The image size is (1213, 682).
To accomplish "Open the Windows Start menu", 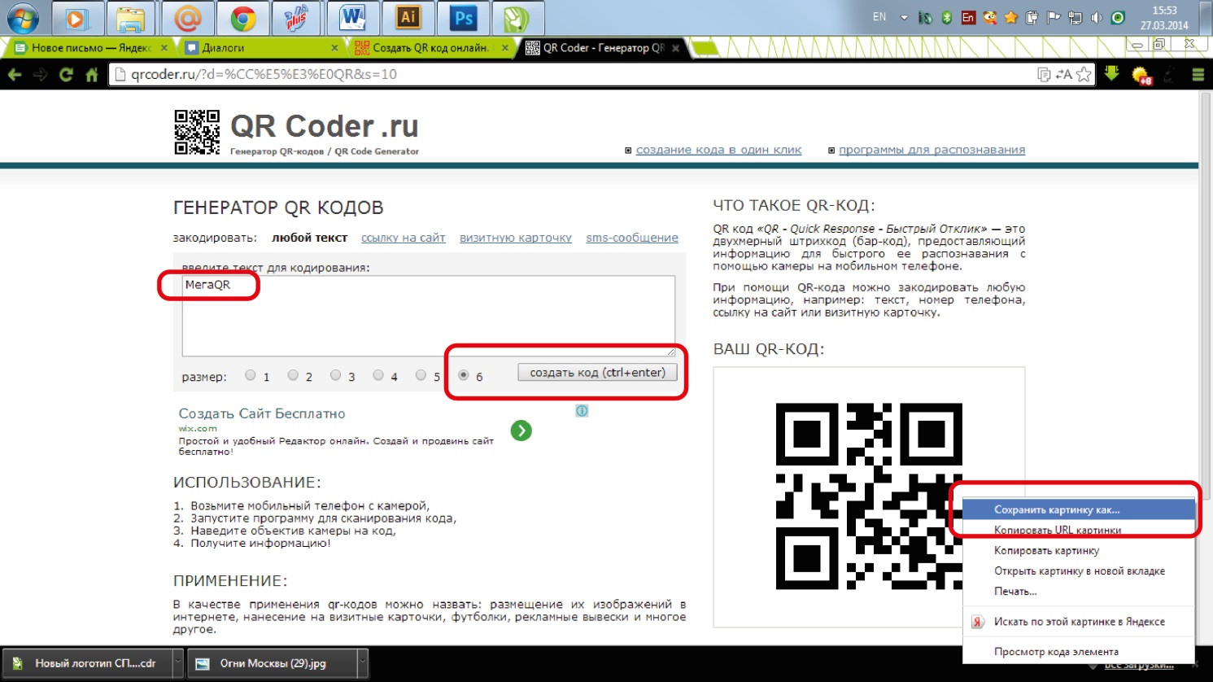I will tap(23, 18).
